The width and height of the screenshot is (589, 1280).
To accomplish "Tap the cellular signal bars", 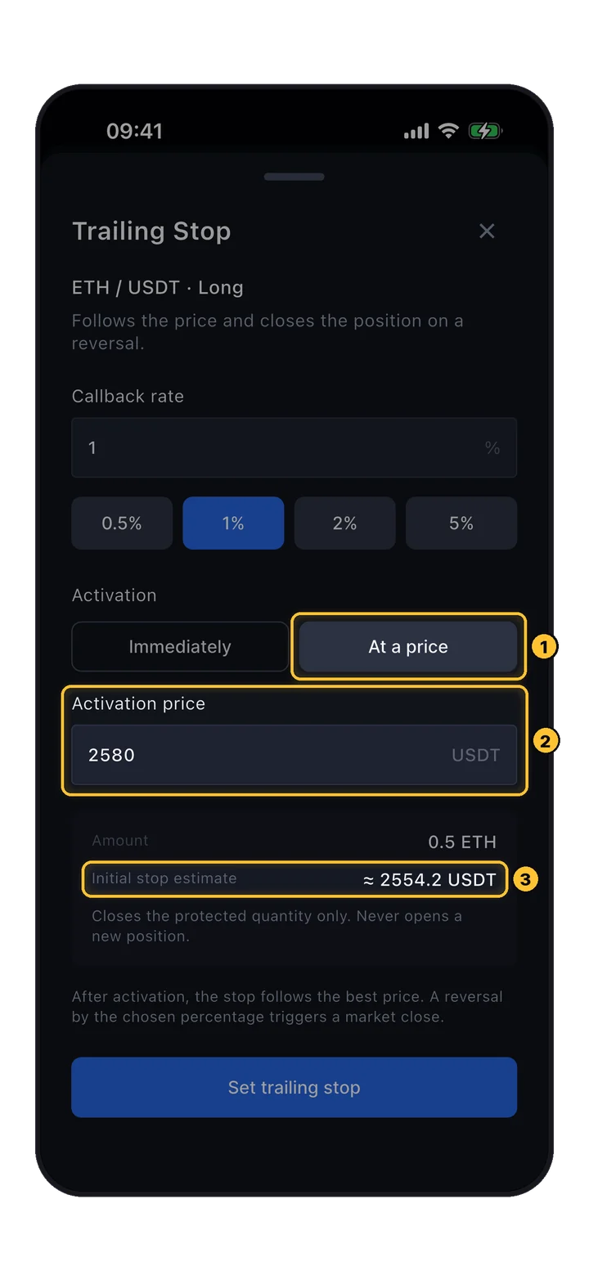I will pyautogui.click(x=416, y=132).
